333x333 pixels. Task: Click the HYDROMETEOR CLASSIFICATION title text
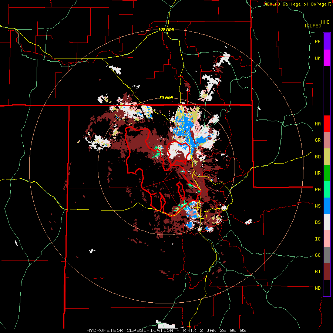[x=130, y=330]
